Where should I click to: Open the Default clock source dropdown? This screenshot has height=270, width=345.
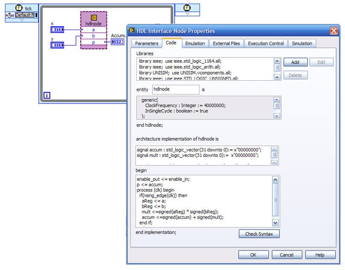pyautogui.click(x=25, y=15)
